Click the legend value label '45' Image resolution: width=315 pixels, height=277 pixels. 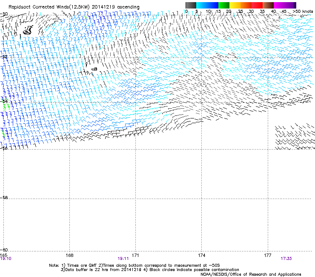(x=284, y=12)
